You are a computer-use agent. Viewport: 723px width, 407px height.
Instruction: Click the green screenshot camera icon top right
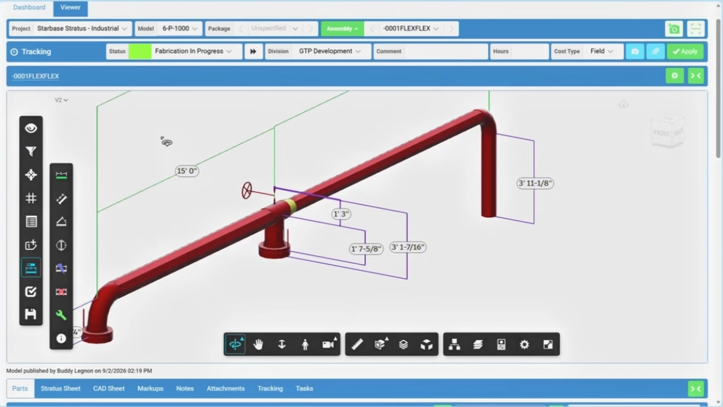tap(674, 28)
